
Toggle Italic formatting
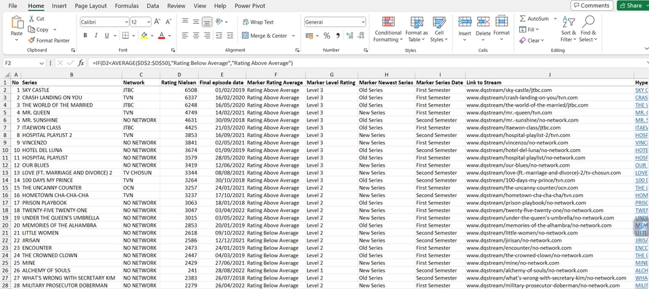(96, 36)
